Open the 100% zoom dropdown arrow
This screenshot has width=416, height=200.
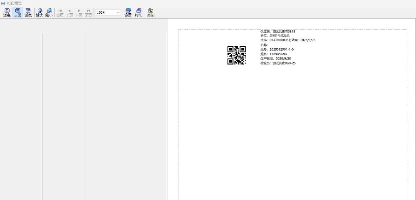118,12
